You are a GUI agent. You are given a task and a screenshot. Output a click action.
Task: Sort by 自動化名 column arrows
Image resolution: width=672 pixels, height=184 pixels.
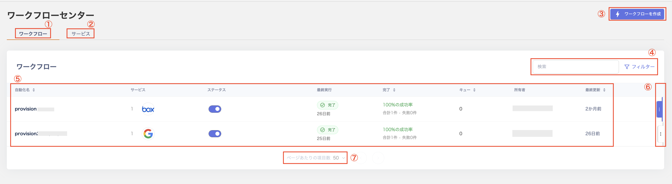coord(34,90)
